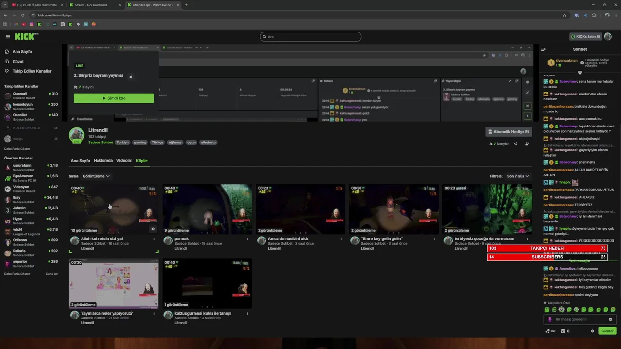This screenshot has width=621, height=349.
Task: Click the Abonelik Hediye Et button
Action: pos(509,132)
